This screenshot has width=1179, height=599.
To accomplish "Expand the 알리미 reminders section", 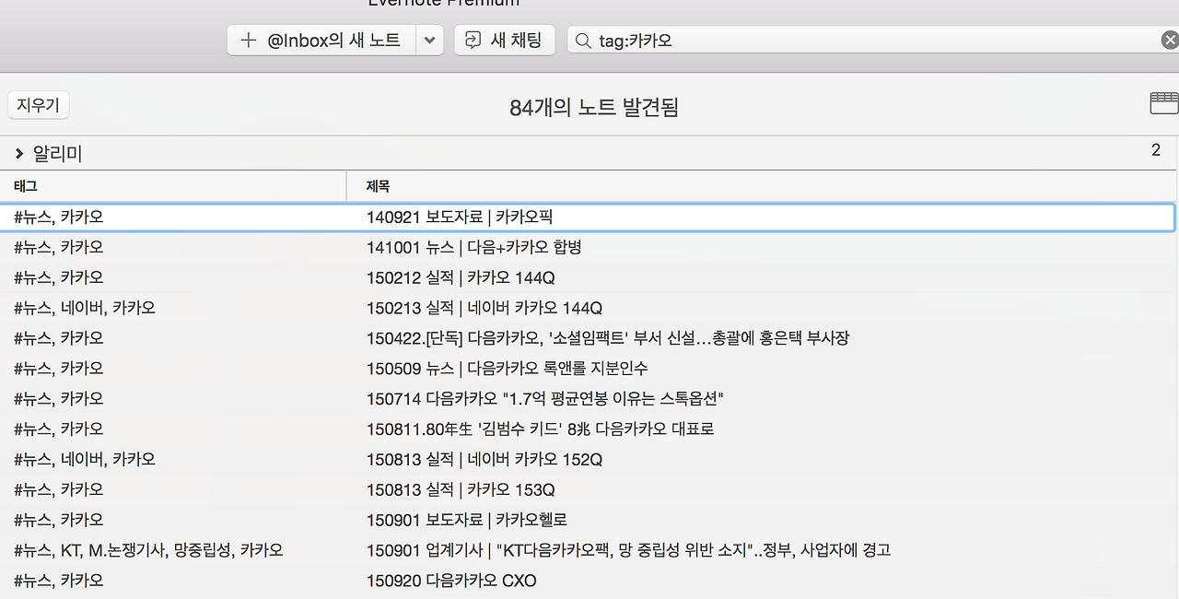I will click(x=19, y=154).
